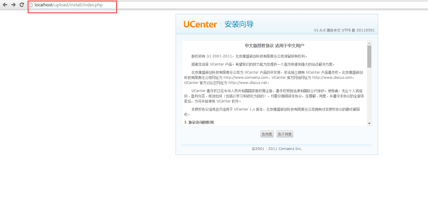Focus the address bar showing localhost/upload/install/index.php

pos(228,5)
